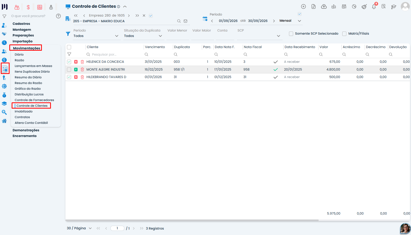Advance to the next period after 30/09/2026
The image size is (411, 235).
click(274, 21)
